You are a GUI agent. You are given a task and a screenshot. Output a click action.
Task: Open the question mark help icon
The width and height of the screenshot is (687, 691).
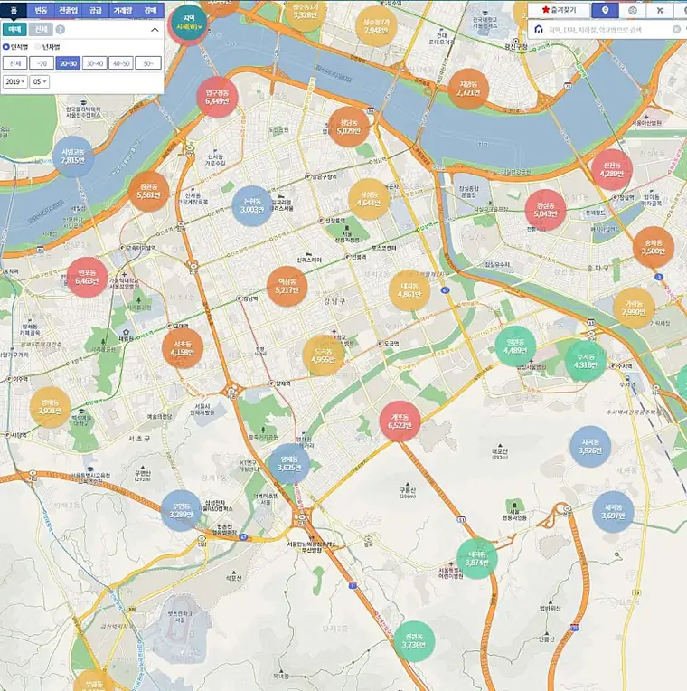pos(61,30)
